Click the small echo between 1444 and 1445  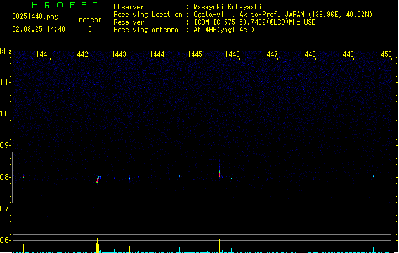(179, 176)
